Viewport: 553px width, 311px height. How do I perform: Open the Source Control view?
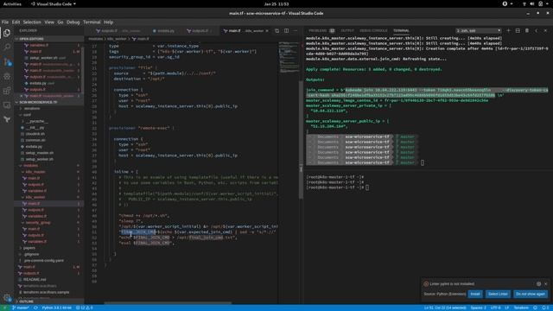(7, 61)
